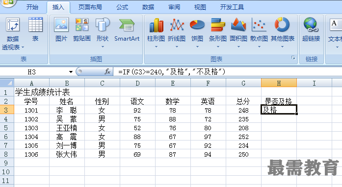Click the 是否及格 header cell
Image resolution: width=342 pixels, height=187 pixels.
click(x=279, y=101)
